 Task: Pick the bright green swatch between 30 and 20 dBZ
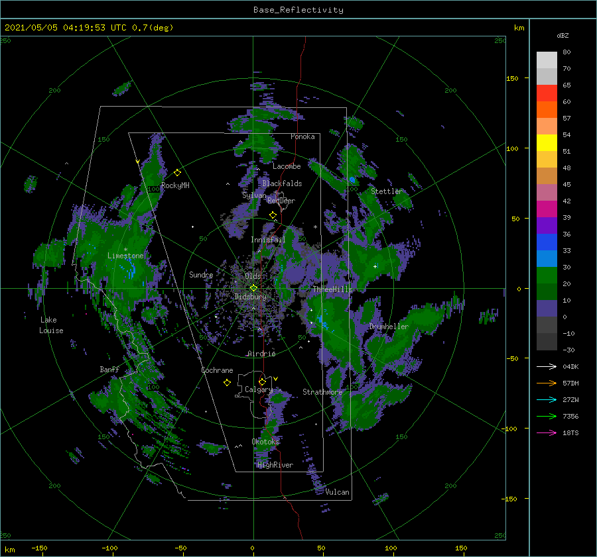[x=547, y=276]
